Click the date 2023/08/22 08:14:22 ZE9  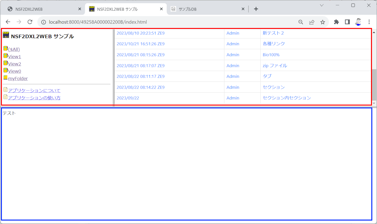[x=140, y=87]
